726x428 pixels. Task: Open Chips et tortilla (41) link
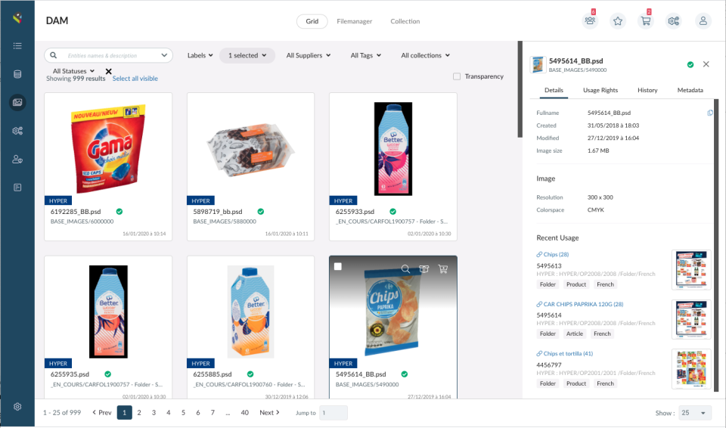click(x=564, y=353)
